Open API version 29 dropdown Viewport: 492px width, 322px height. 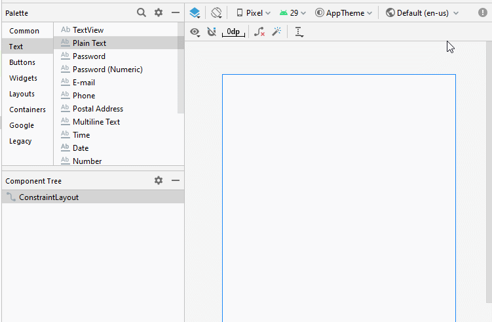[x=292, y=13]
